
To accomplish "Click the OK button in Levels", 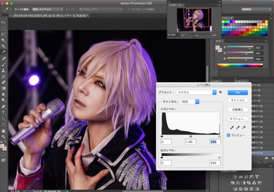I will pyautogui.click(x=238, y=93).
